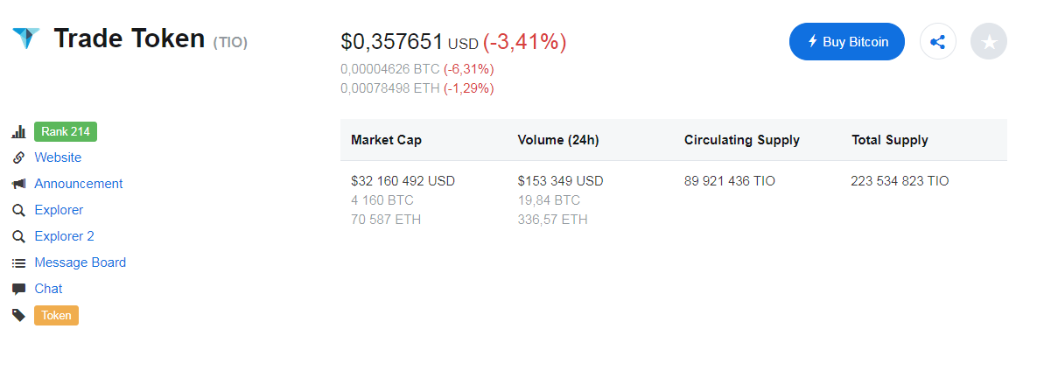Image resolution: width=1051 pixels, height=371 pixels.
Task: Click the chain link icon beside Website
Action: coord(18,158)
